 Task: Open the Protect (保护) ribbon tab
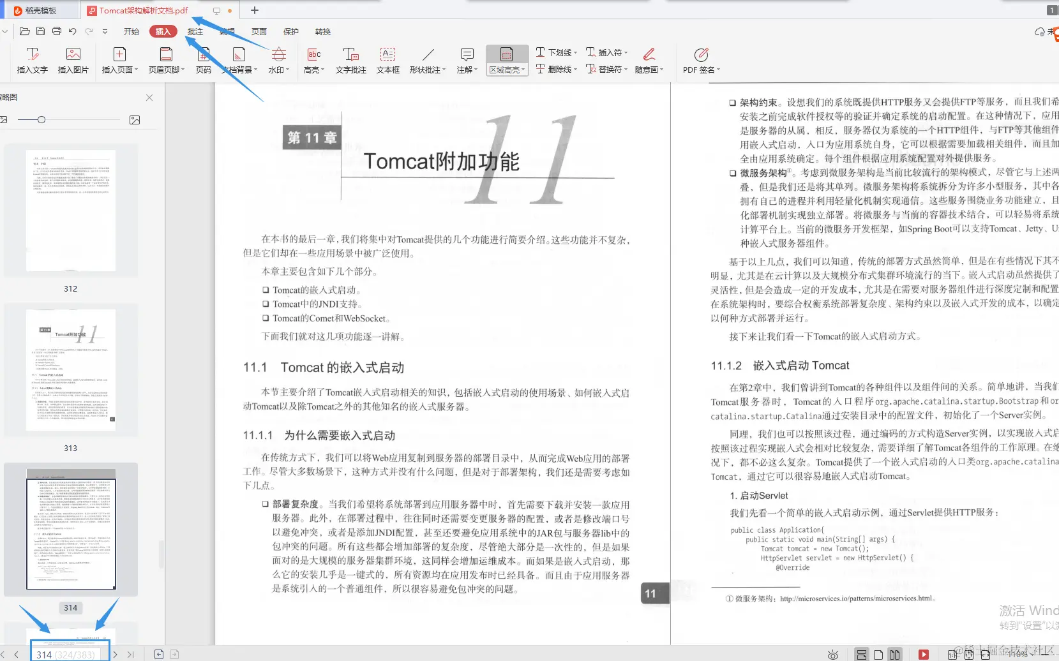point(291,31)
